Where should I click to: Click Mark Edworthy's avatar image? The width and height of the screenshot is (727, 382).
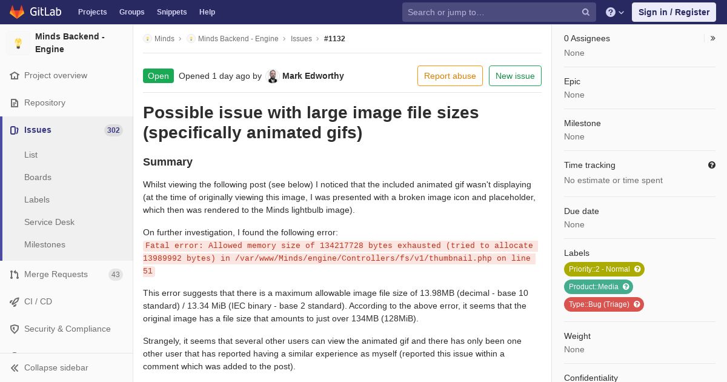tap(273, 76)
